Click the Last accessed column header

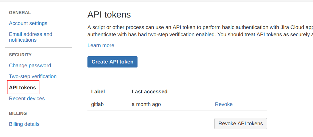pos(149,92)
